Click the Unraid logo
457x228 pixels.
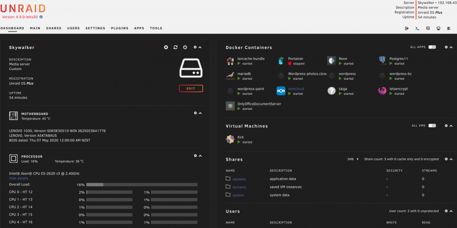pyautogui.click(x=23, y=8)
